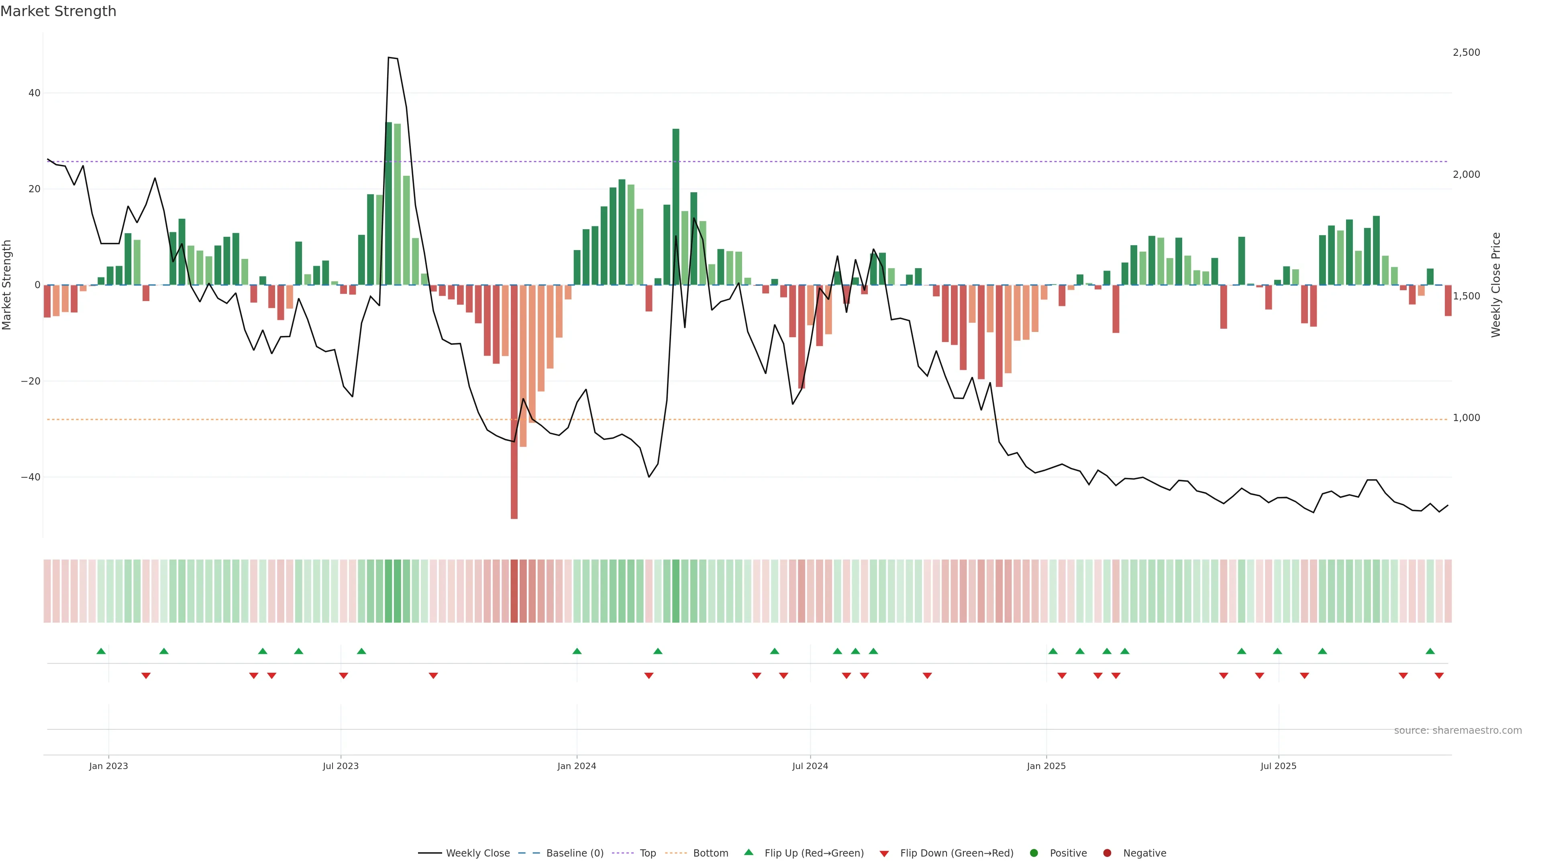Viewport: 1542px width, 867px height.
Task: Click the source: sharemaestro.com text
Action: point(1458,731)
